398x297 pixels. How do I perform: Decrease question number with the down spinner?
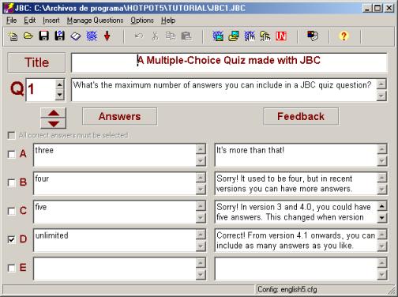click(x=60, y=95)
